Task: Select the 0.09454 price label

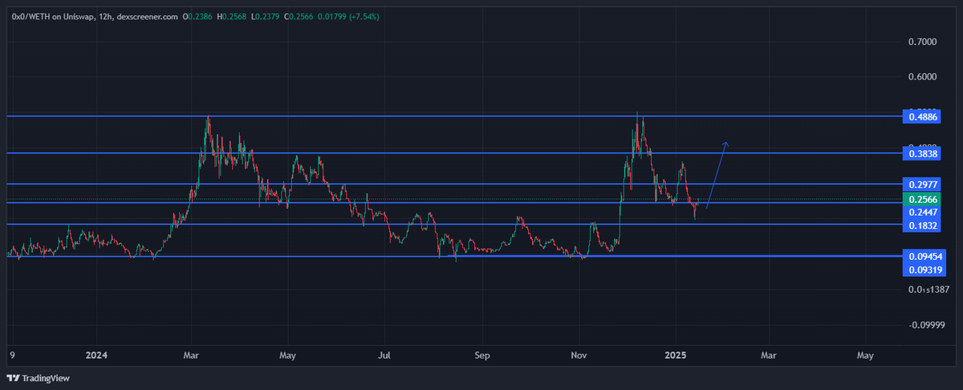Action: pyautogui.click(x=925, y=255)
